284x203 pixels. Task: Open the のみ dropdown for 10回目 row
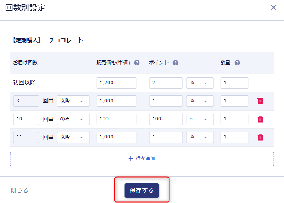click(73, 119)
